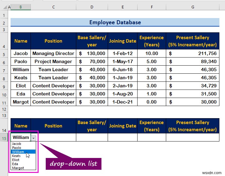Click the 31,500 present salary cell

[193, 94]
